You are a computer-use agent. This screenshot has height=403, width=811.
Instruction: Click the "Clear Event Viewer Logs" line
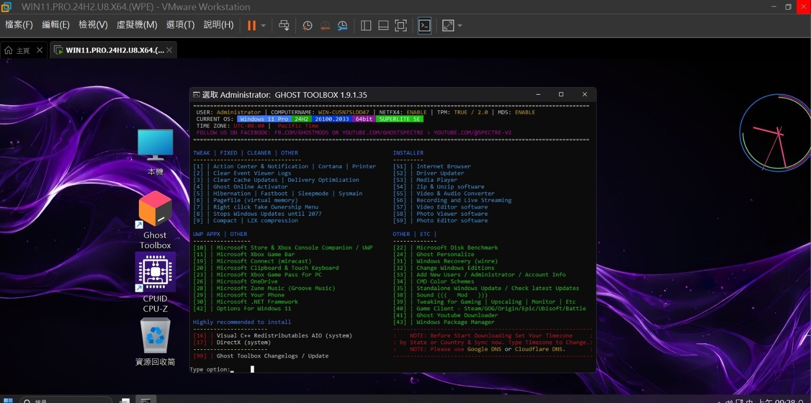tap(252, 173)
